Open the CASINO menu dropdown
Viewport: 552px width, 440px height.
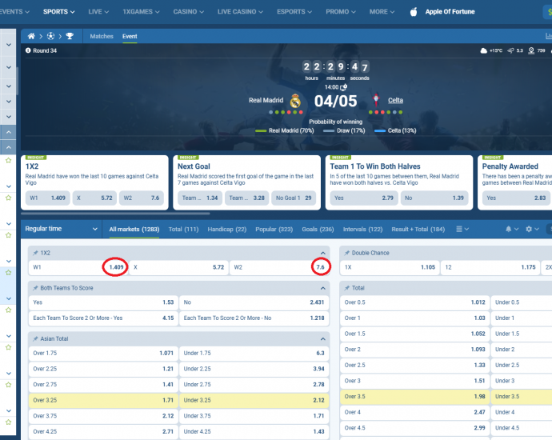[x=188, y=12]
